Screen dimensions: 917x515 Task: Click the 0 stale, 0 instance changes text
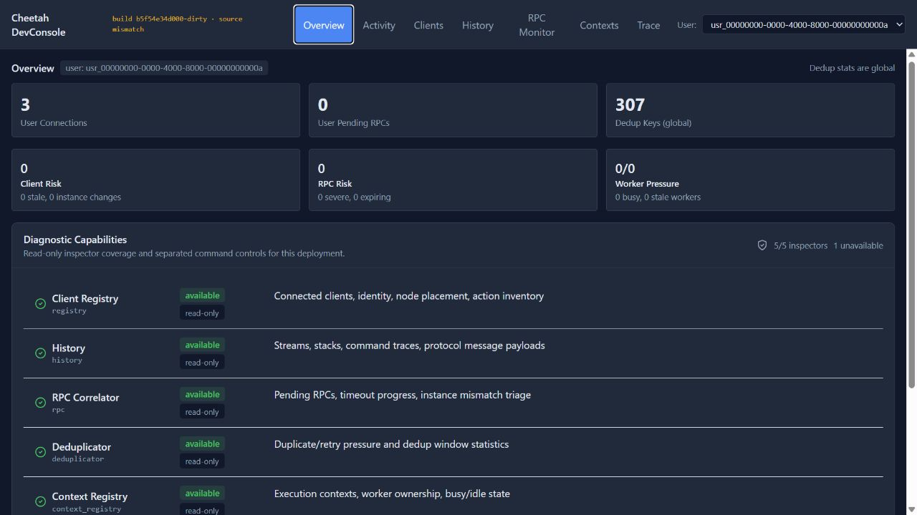point(71,197)
